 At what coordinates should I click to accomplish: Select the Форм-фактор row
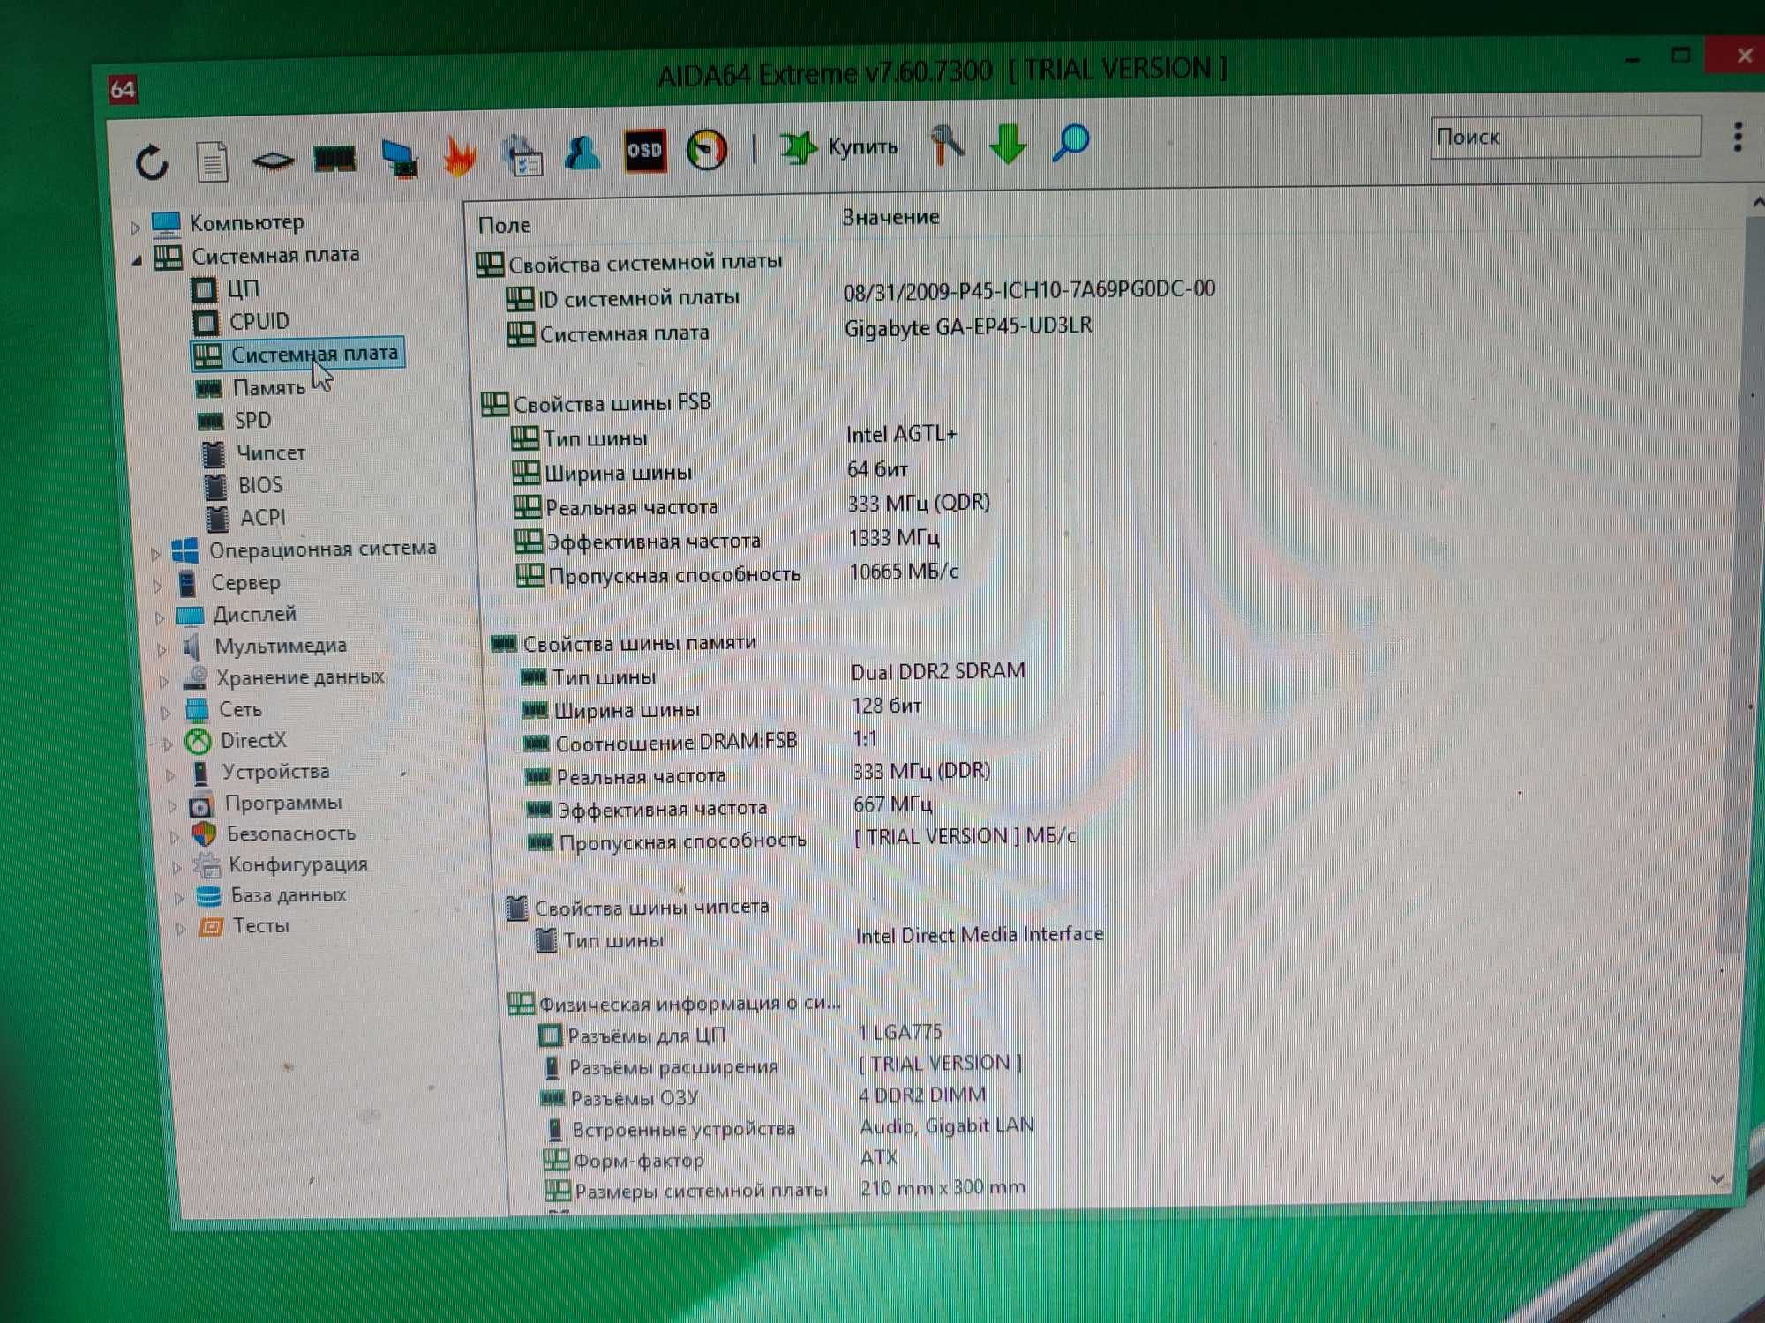pyautogui.click(x=720, y=1159)
